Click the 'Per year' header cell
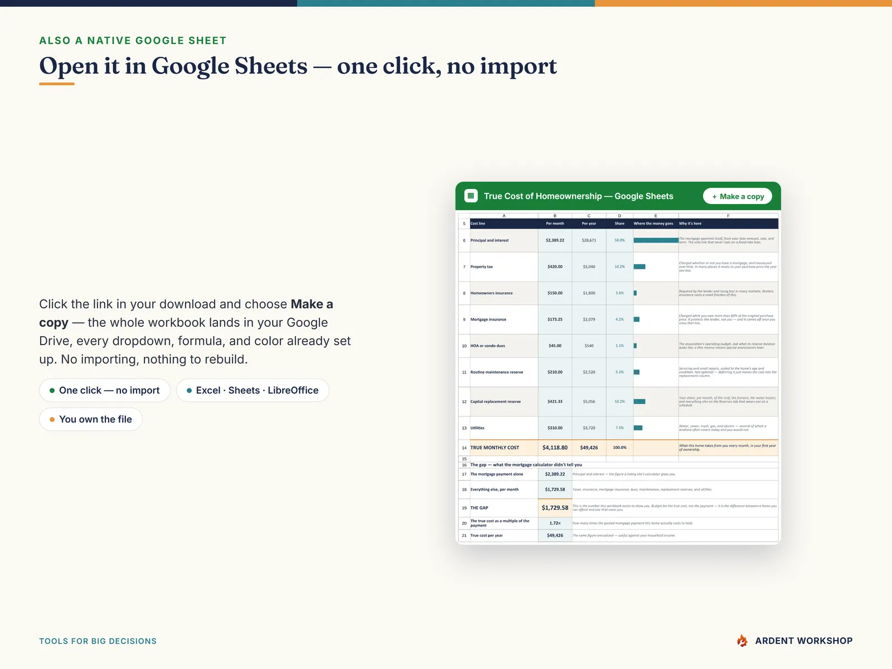892x669 pixels. click(589, 224)
